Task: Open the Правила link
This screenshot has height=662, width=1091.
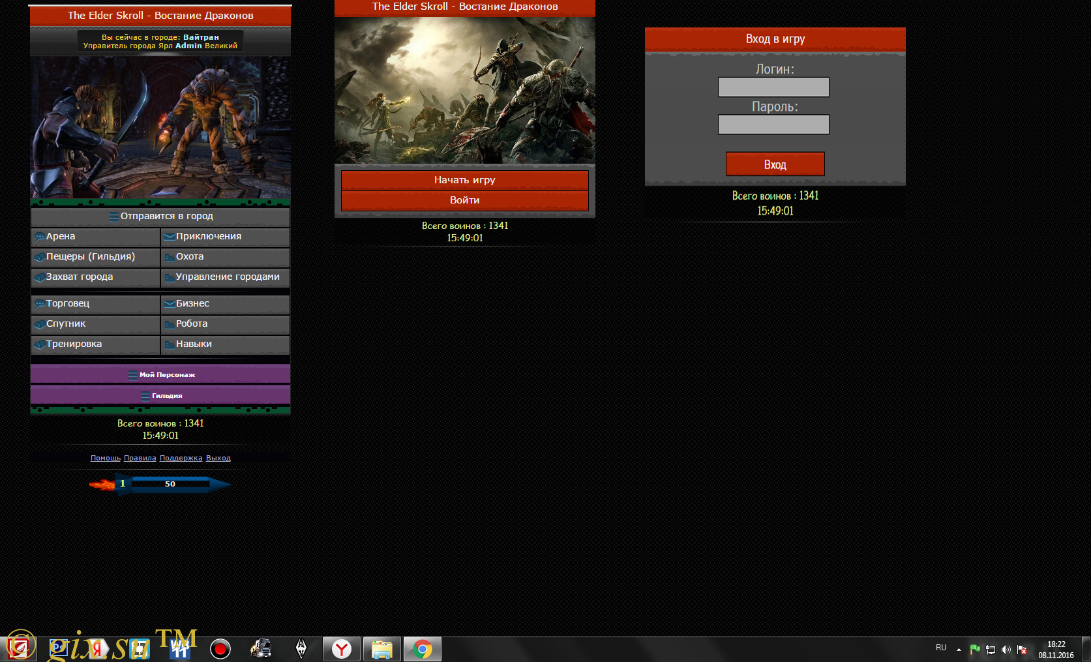Action: [x=140, y=459]
